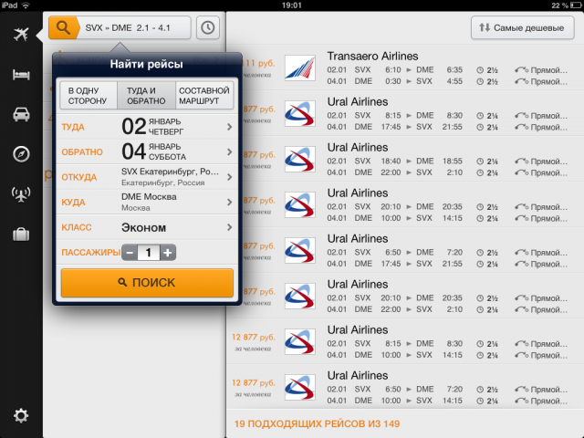
Task: Open the luggage suitcase icon
Action: 21,235
